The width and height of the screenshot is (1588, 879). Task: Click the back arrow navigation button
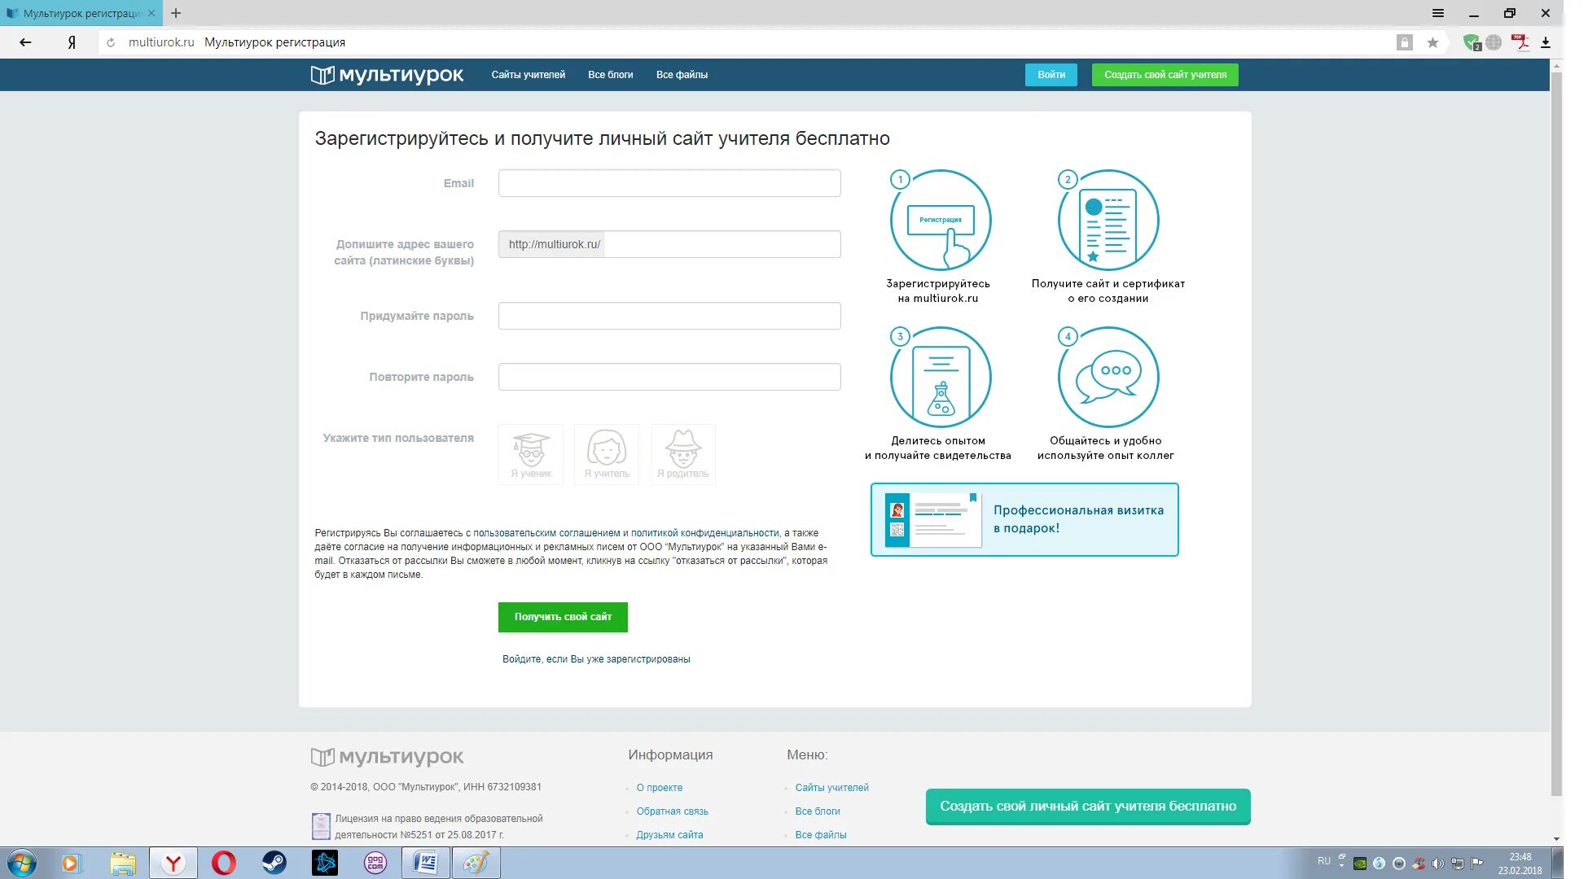tap(25, 42)
